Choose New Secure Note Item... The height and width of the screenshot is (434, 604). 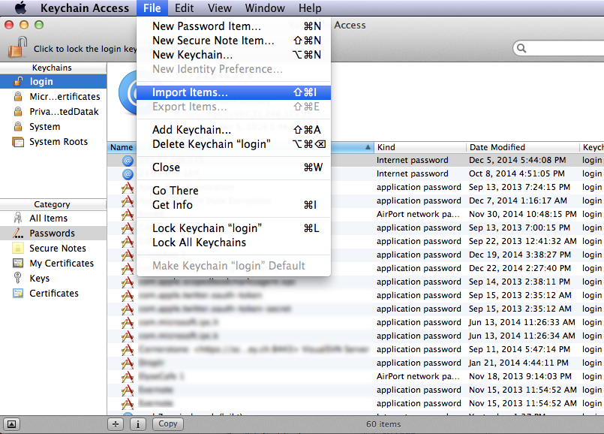tap(233, 41)
